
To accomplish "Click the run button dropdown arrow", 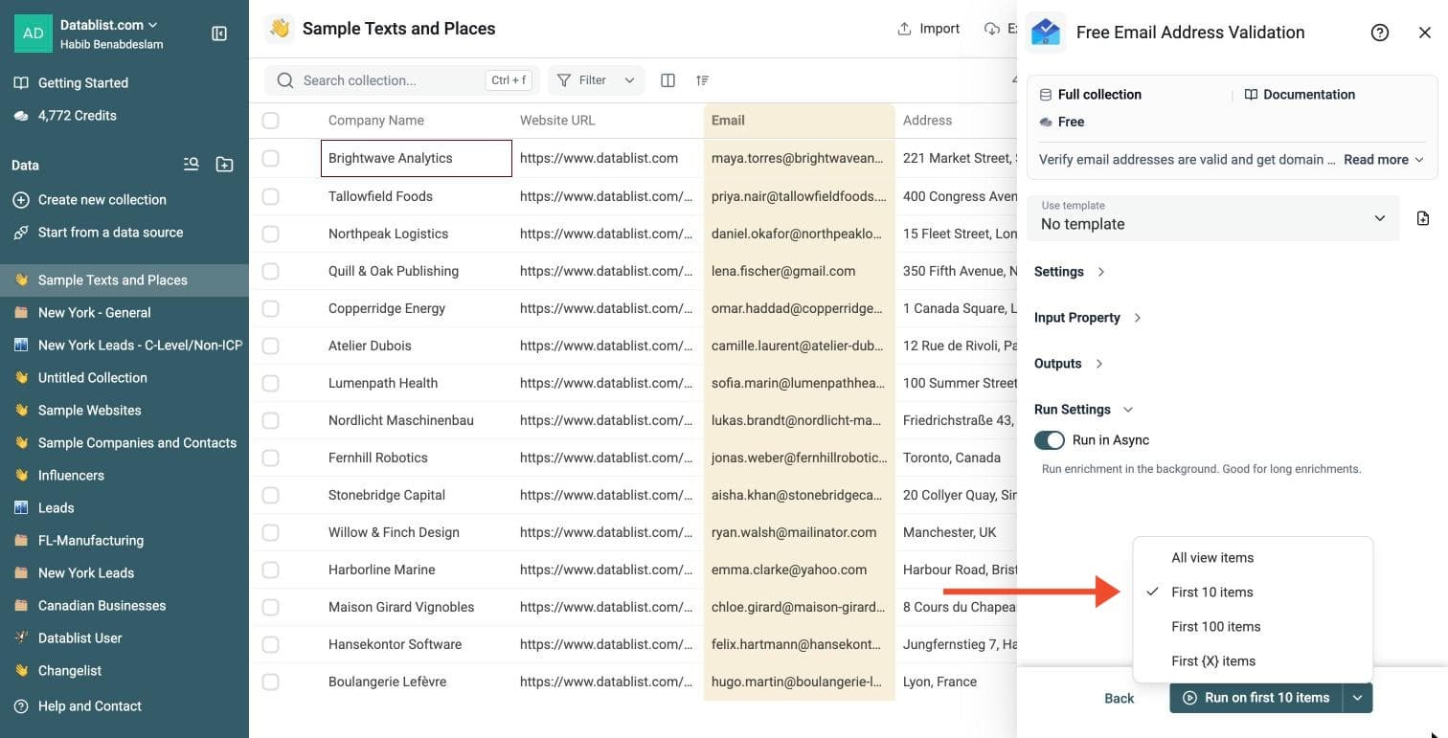I will pos(1358,698).
